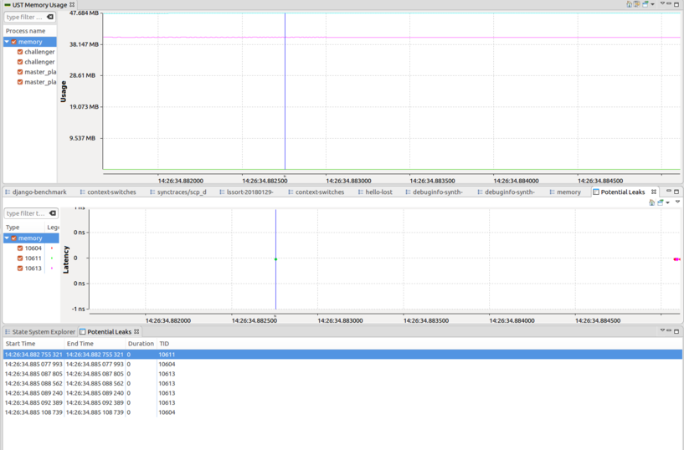Switch to the django-benchmark tab
This screenshot has width=684, height=450.
39,192
